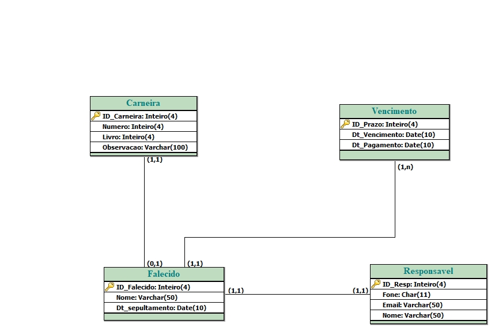Screen dimensions: 491x328
Task: Select the Vencimento entity title
Action: coord(394,111)
